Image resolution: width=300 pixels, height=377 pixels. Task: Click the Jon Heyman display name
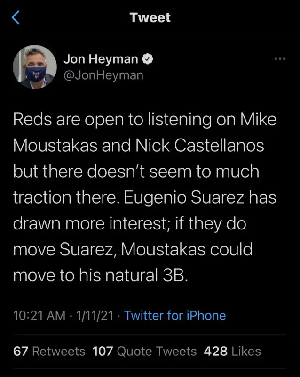101,59
